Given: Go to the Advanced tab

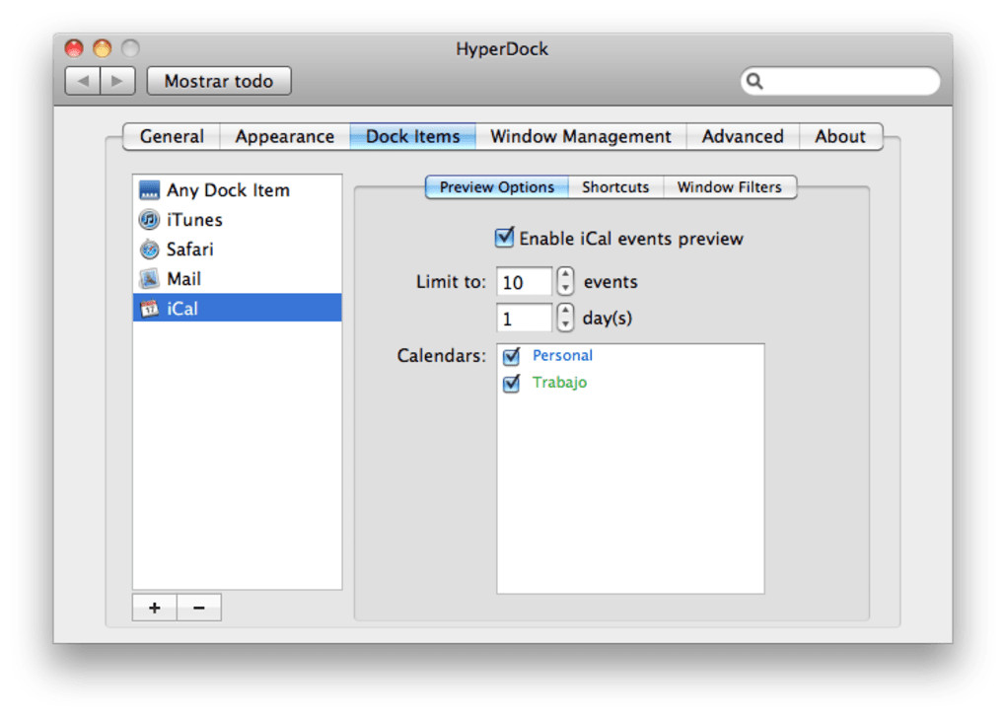Looking at the screenshot, I should click(743, 137).
